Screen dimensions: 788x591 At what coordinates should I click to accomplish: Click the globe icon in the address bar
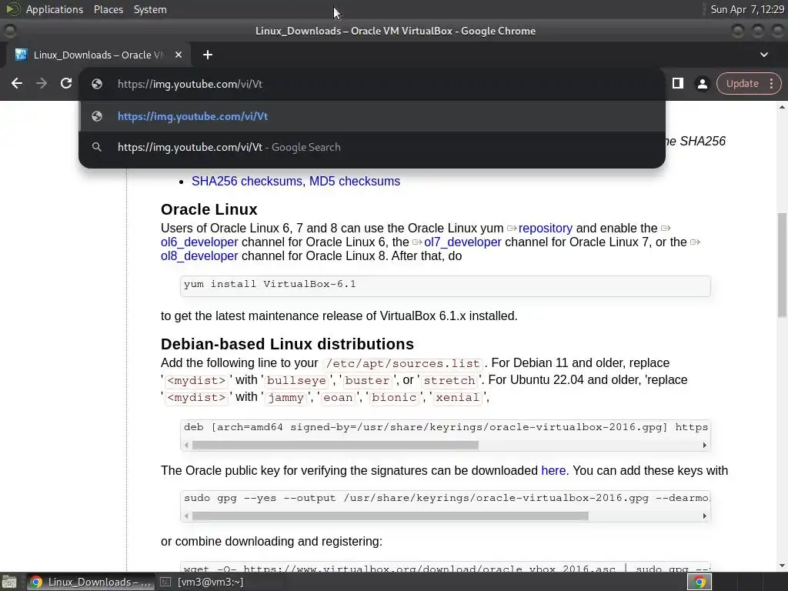pyautogui.click(x=97, y=84)
